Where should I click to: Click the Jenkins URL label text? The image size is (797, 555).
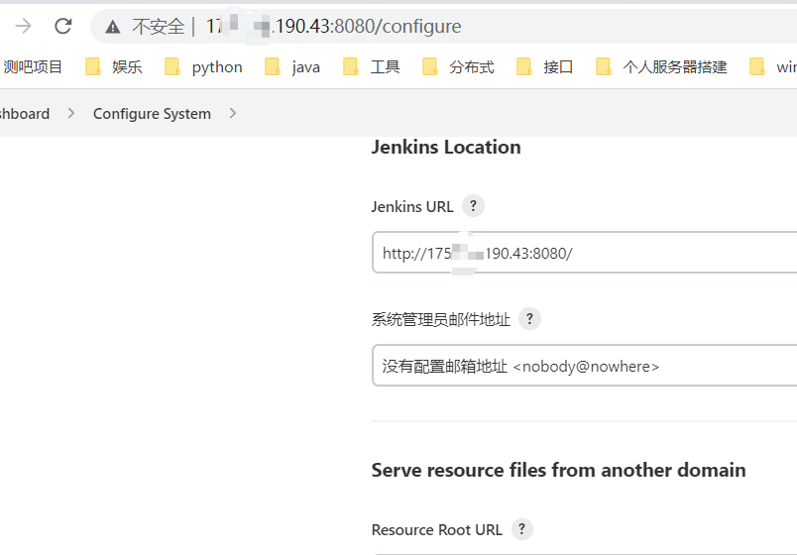(x=412, y=207)
